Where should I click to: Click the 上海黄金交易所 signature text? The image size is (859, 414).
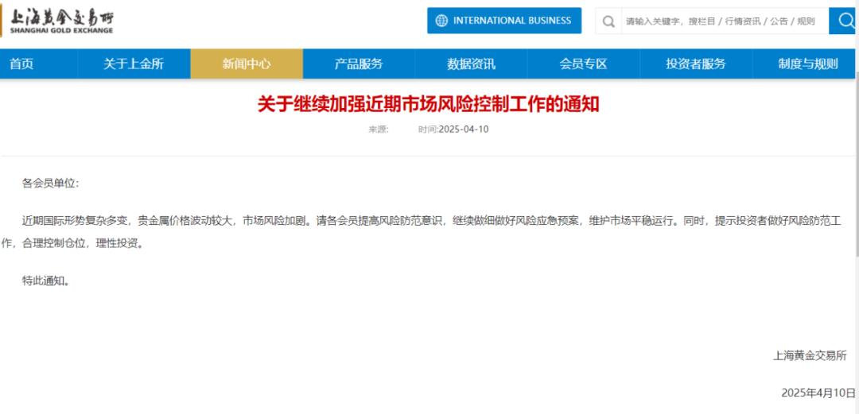coord(810,355)
